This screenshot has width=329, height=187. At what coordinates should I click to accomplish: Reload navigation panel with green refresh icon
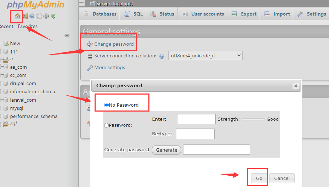point(53,16)
